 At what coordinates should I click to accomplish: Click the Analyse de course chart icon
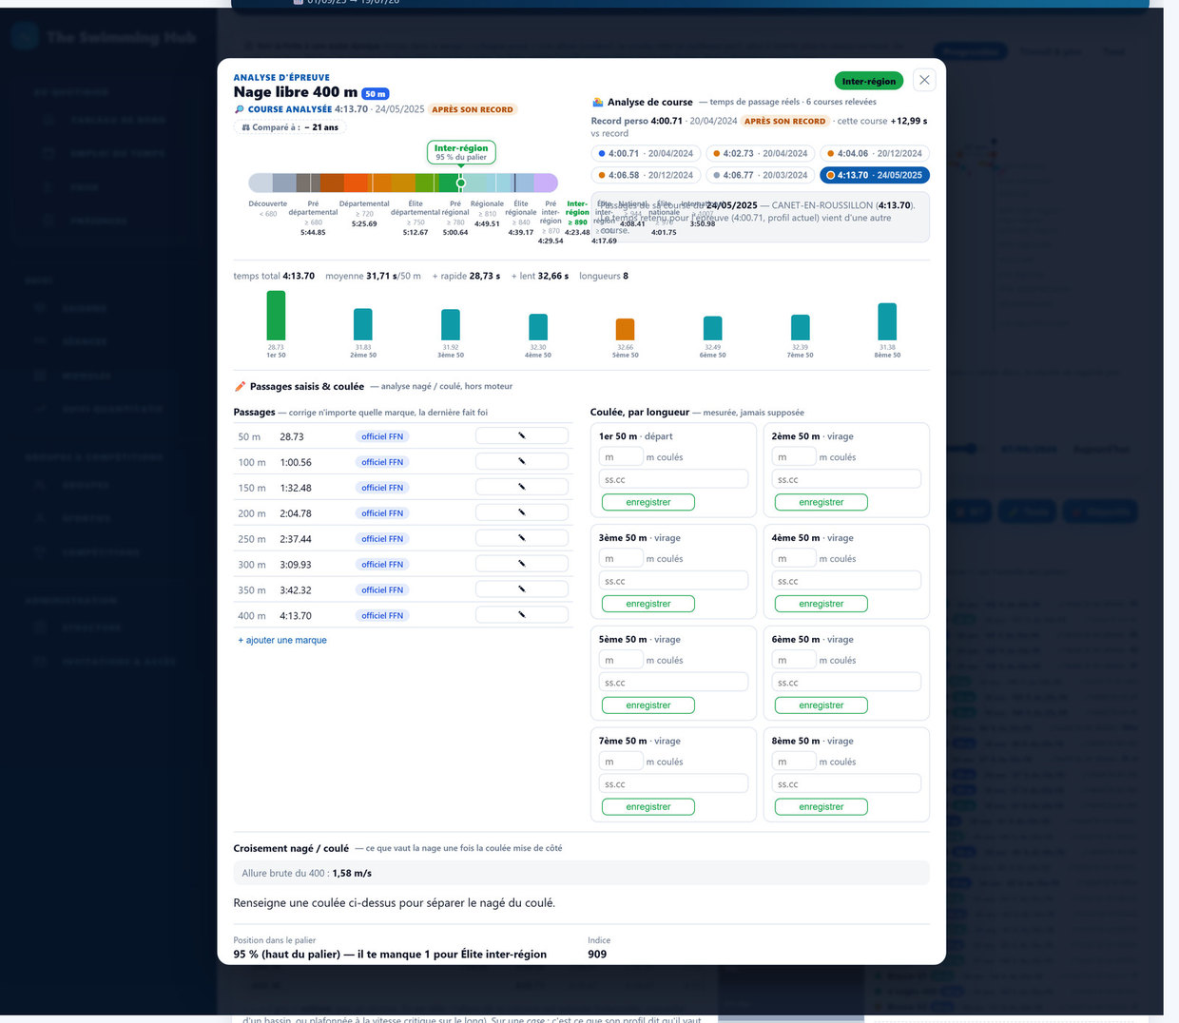598,102
